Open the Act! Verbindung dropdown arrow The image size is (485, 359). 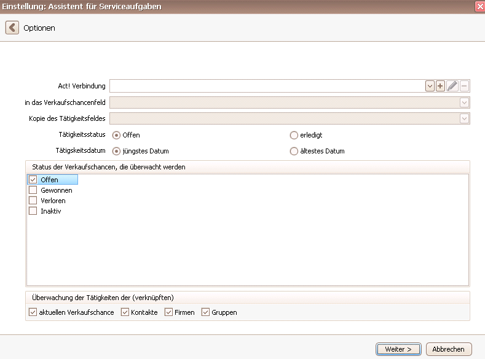tap(430, 86)
